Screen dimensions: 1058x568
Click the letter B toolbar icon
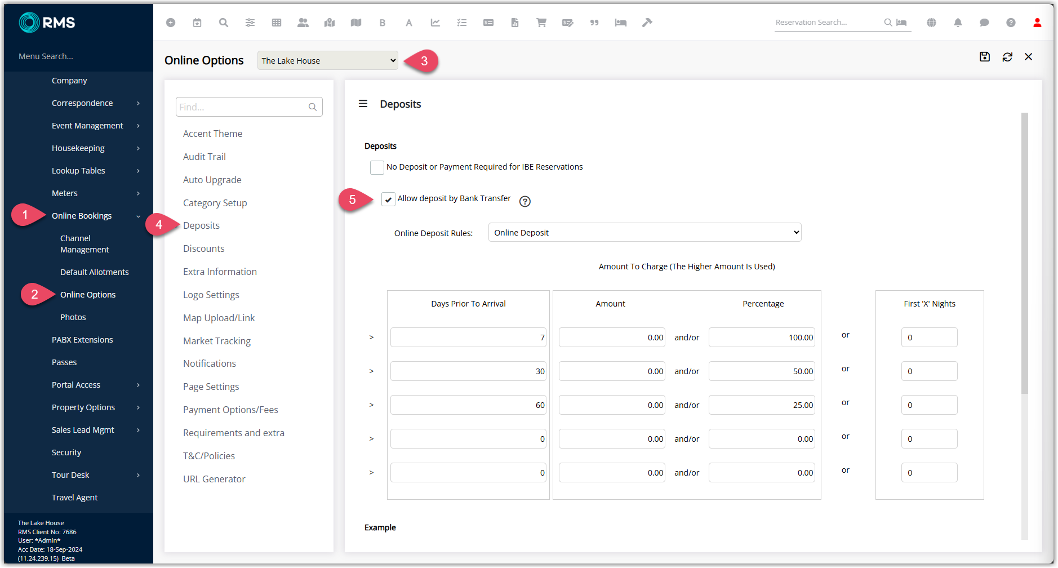pyautogui.click(x=383, y=23)
